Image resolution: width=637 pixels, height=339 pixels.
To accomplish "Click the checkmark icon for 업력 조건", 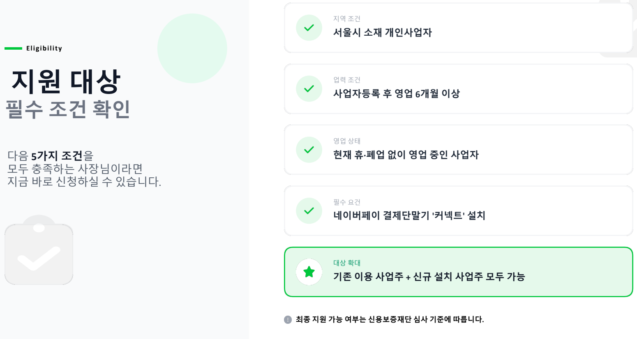I will click(x=309, y=89).
